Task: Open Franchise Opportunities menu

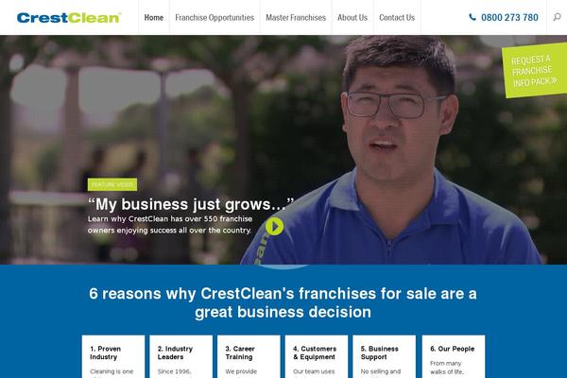Action: tap(215, 17)
